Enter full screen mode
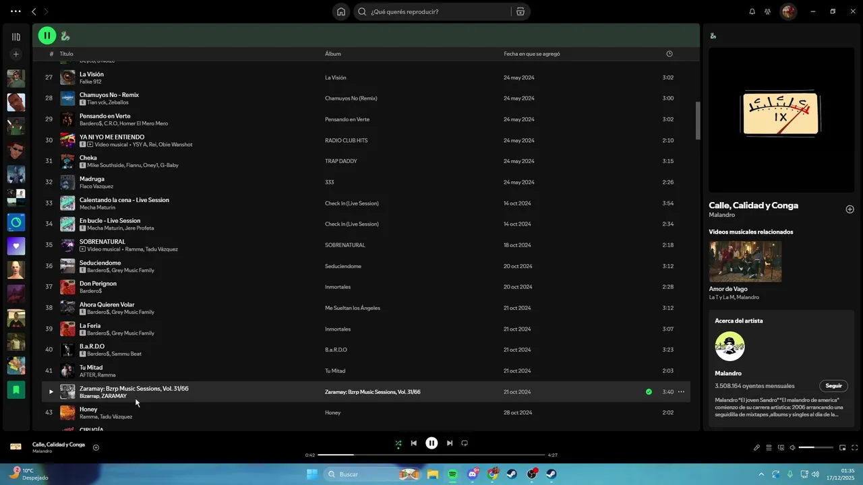The height and width of the screenshot is (485, 863). [855, 447]
